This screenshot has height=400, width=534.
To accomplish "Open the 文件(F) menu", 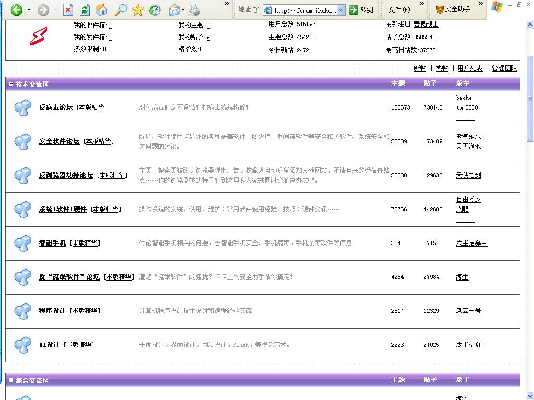I will [399, 10].
